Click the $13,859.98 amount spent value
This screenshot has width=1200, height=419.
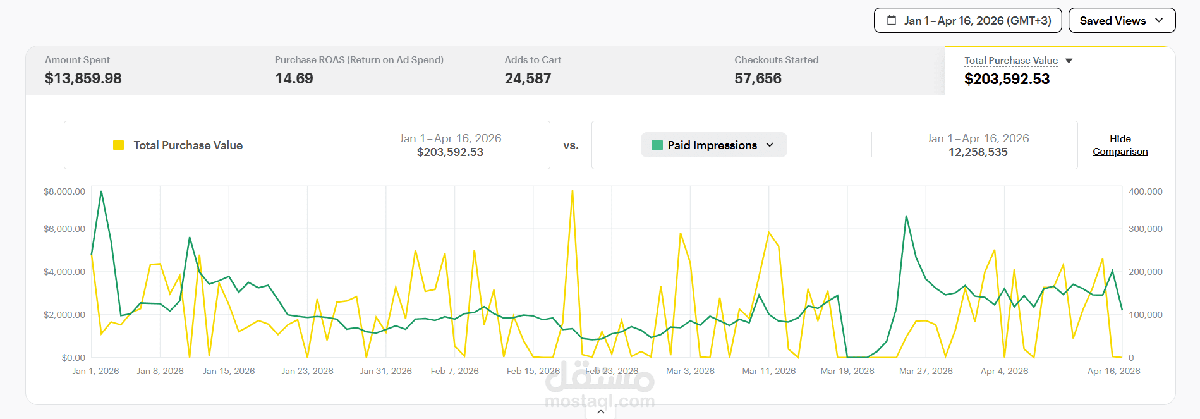pos(83,78)
